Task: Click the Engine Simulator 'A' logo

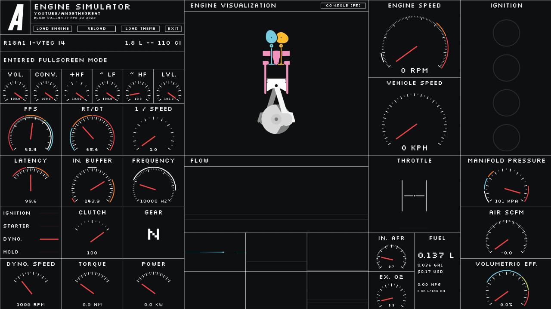Action: [16, 18]
